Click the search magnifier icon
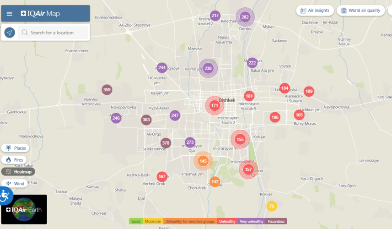This screenshot has width=392, height=229. click(x=25, y=33)
